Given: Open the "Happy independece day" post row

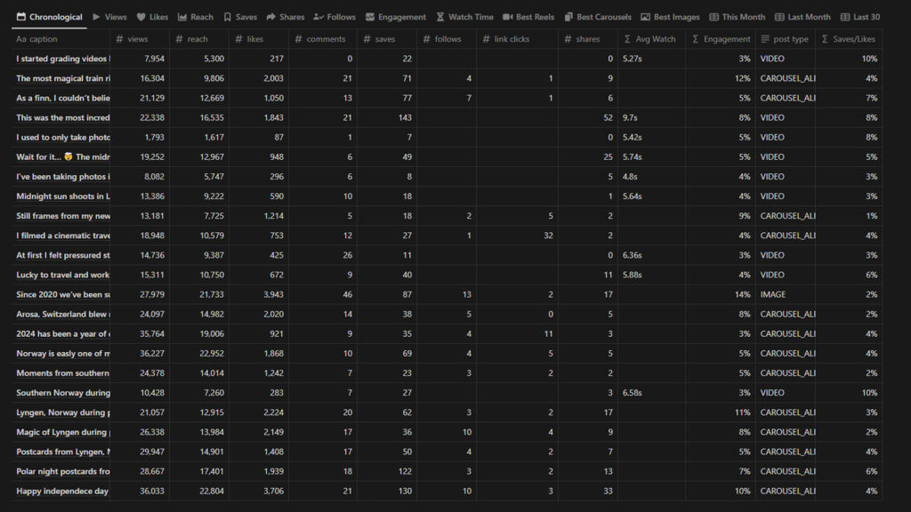Looking at the screenshot, I should coord(62,491).
